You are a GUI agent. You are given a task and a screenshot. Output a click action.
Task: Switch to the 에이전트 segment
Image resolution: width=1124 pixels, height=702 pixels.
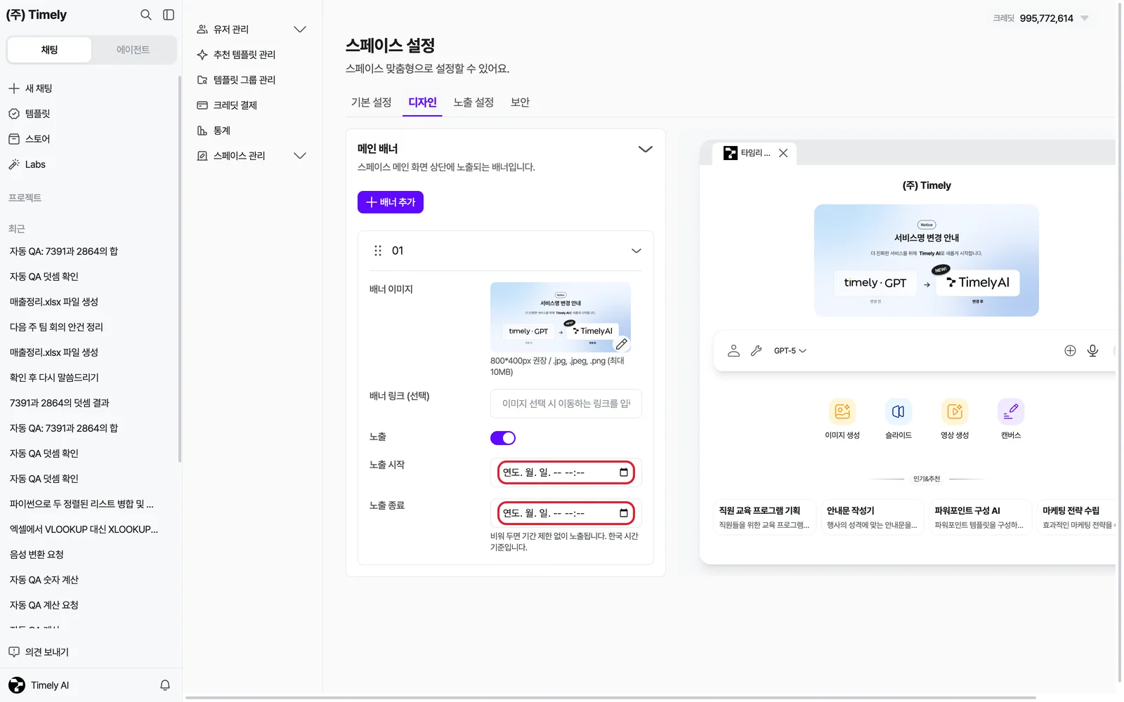point(133,50)
